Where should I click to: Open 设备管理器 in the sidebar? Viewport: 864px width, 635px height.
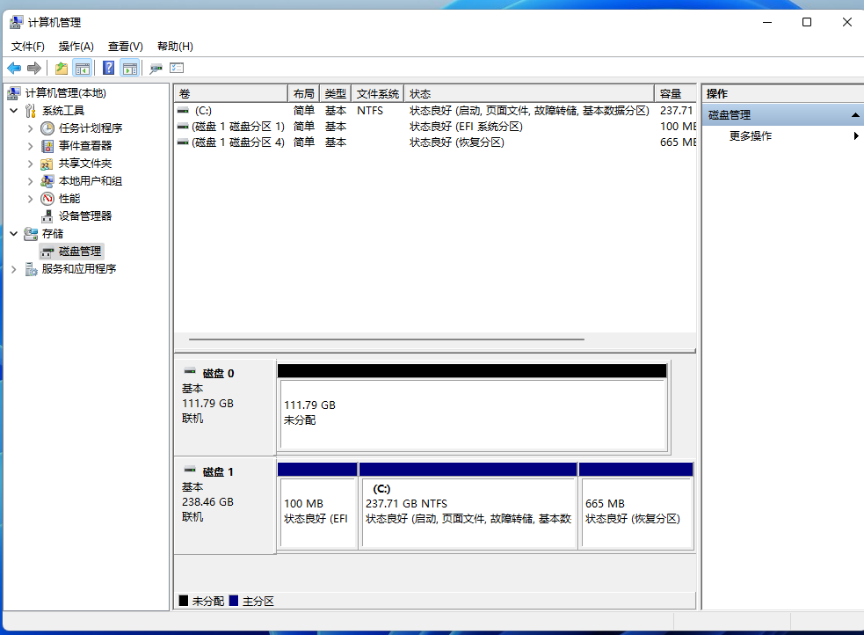click(84, 215)
